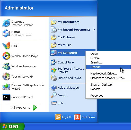Select Disconnect Network Drive... entry
The height and width of the screenshot is (130, 131).
108,78
